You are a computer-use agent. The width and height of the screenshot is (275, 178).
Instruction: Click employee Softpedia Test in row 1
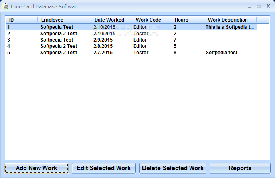coord(57,27)
